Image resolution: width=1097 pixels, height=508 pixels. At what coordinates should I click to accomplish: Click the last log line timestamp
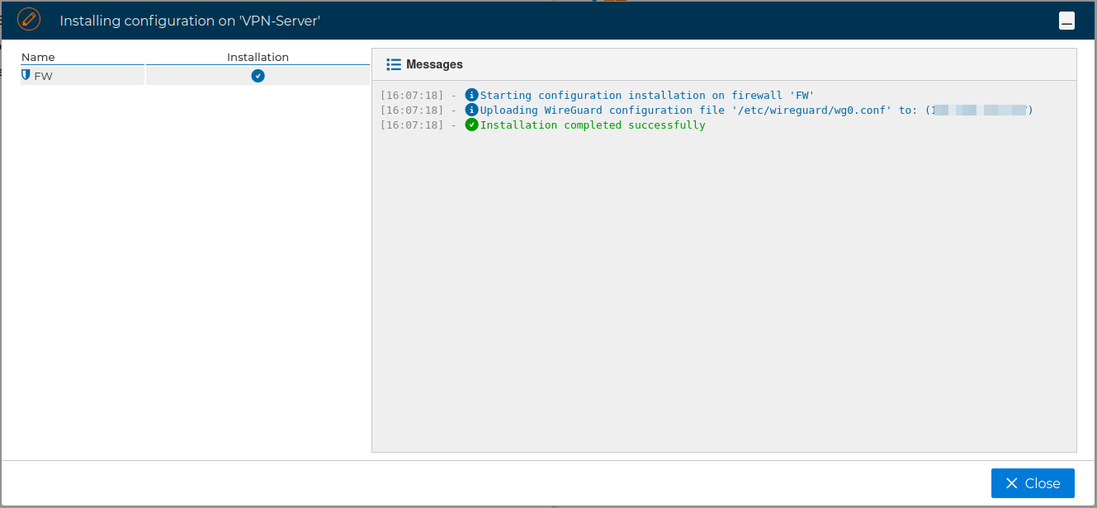[x=412, y=125]
